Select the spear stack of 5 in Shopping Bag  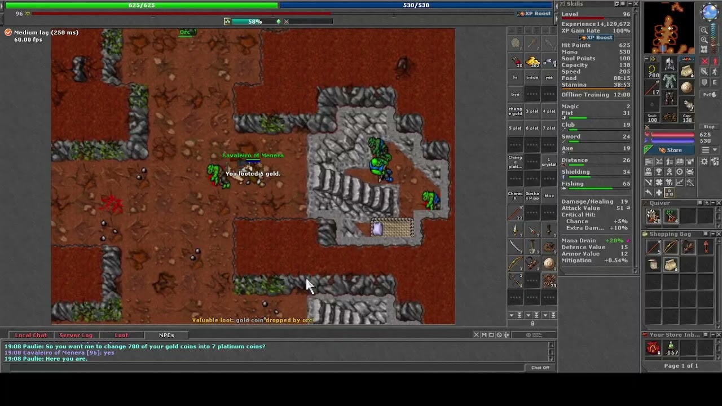click(x=653, y=247)
